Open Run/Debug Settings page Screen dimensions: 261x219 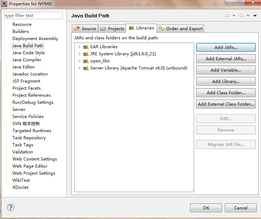pos(33,102)
